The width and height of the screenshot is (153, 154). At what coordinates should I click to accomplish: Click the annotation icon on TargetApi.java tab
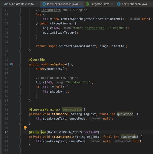[x=87, y=4]
